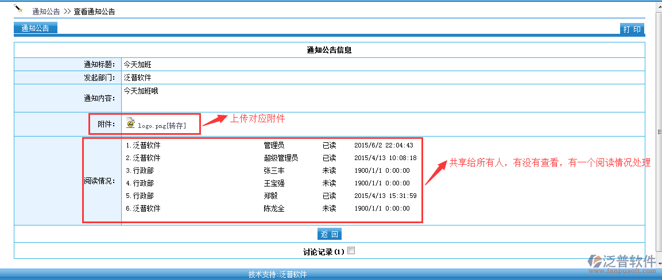The height and width of the screenshot is (280, 662).
Task: Click the scrollbar down arrow
Action: tap(658, 263)
